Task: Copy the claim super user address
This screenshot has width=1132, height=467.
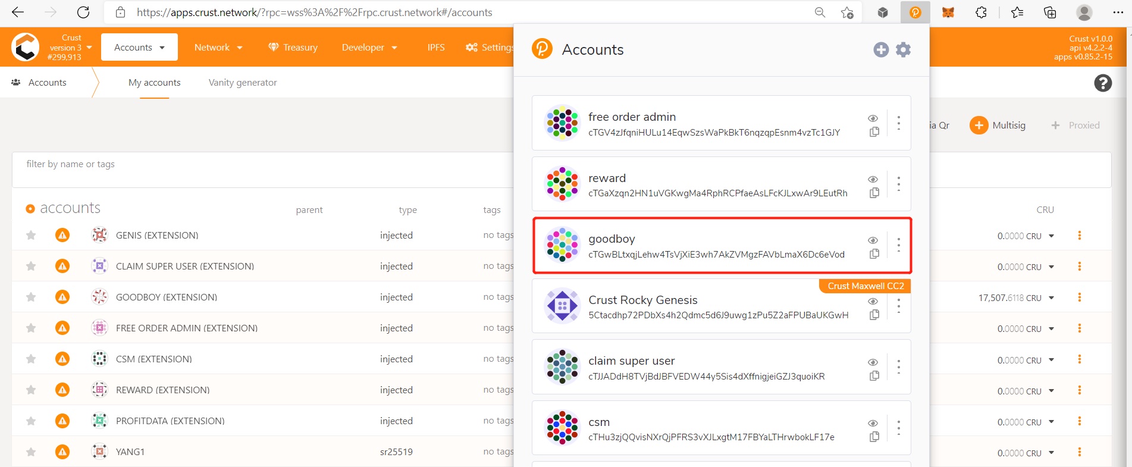Action: [x=874, y=376]
